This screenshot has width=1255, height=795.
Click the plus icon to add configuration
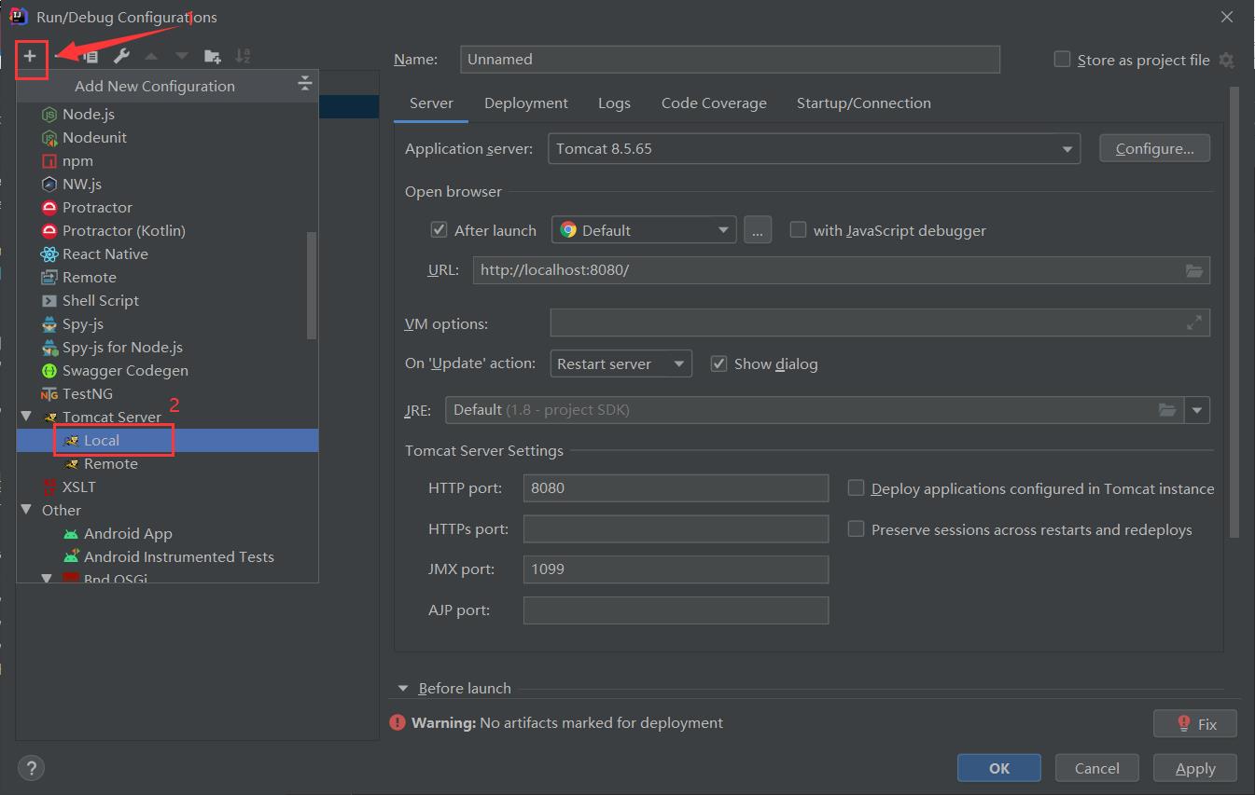(30, 56)
